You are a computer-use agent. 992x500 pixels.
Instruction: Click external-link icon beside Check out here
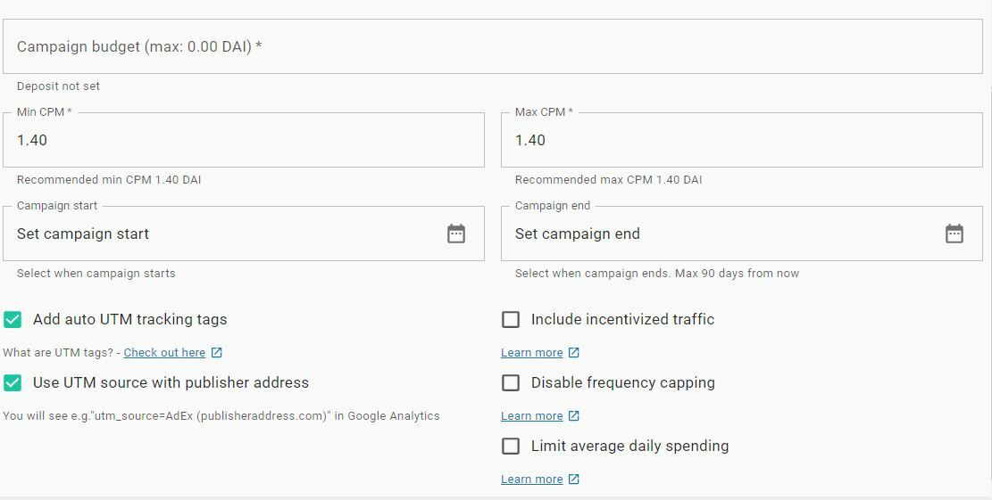click(x=216, y=352)
